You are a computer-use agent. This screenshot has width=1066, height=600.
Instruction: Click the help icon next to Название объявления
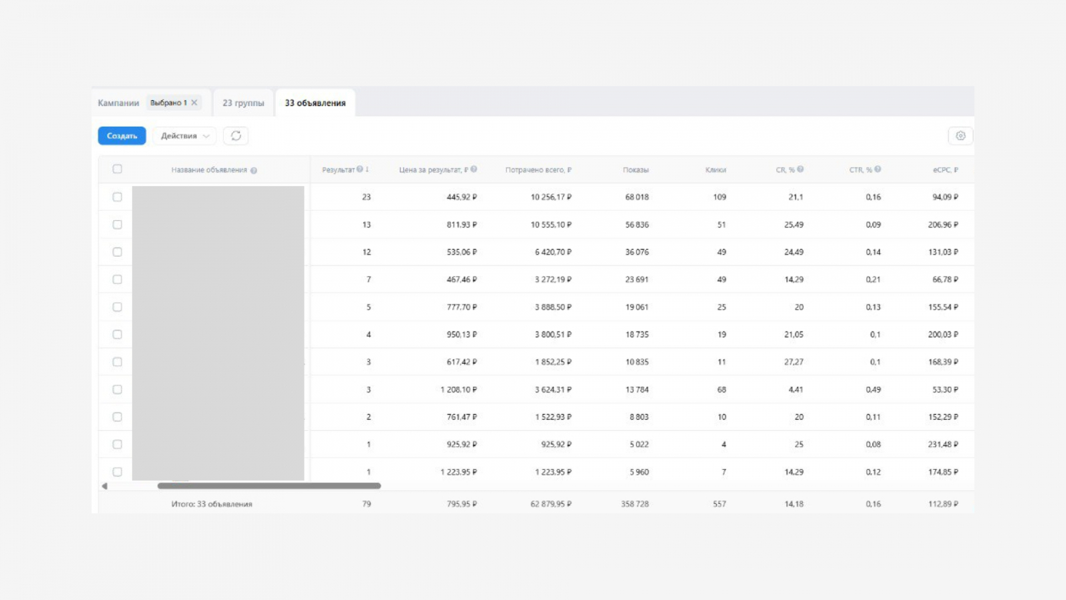(x=254, y=171)
